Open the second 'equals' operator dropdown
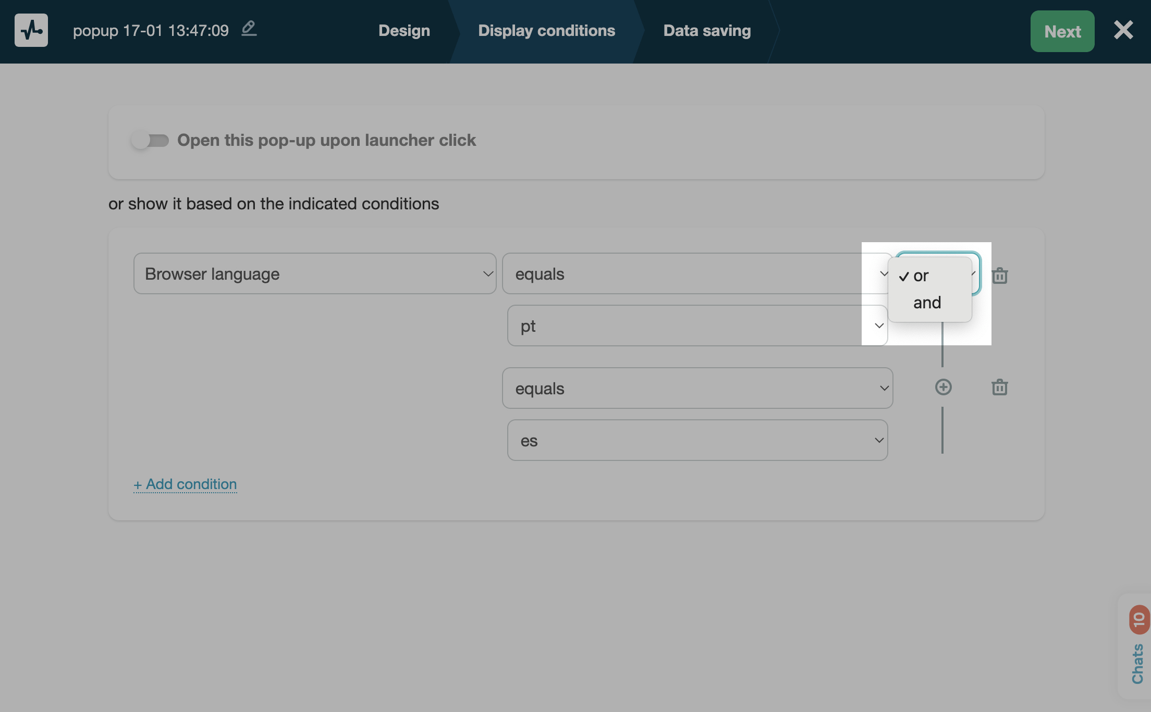 pyautogui.click(x=697, y=389)
